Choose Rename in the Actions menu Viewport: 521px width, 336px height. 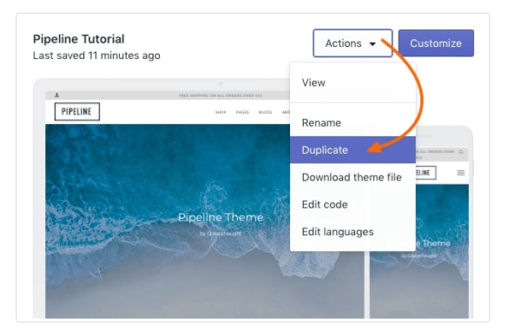pyautogui.click(x=353, y=123)
